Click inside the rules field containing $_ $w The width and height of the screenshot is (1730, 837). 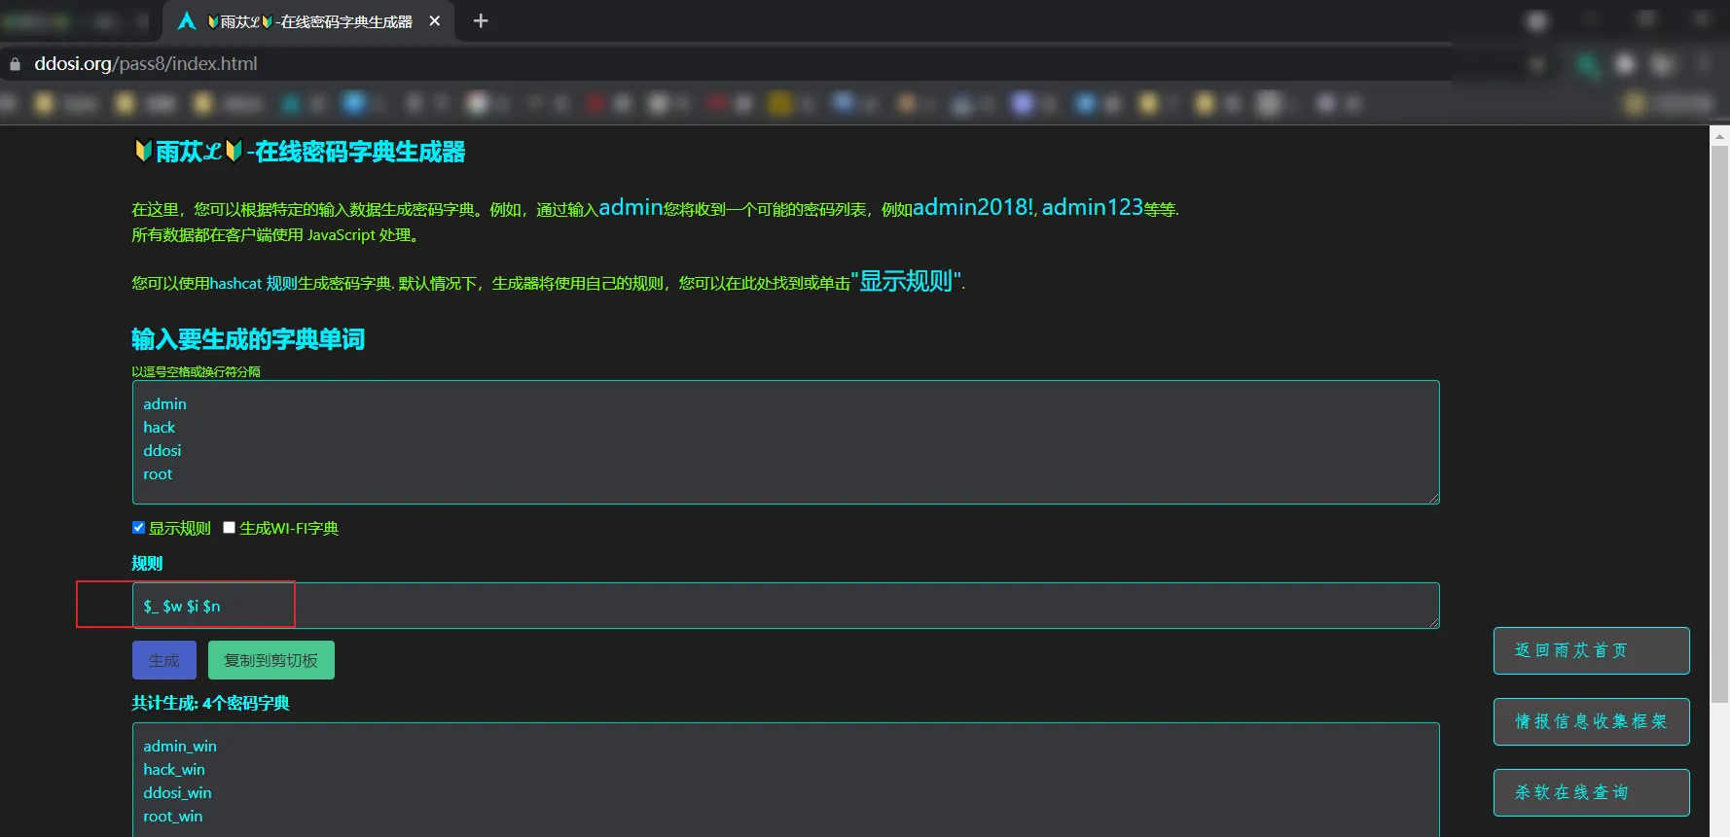point(785,606)
